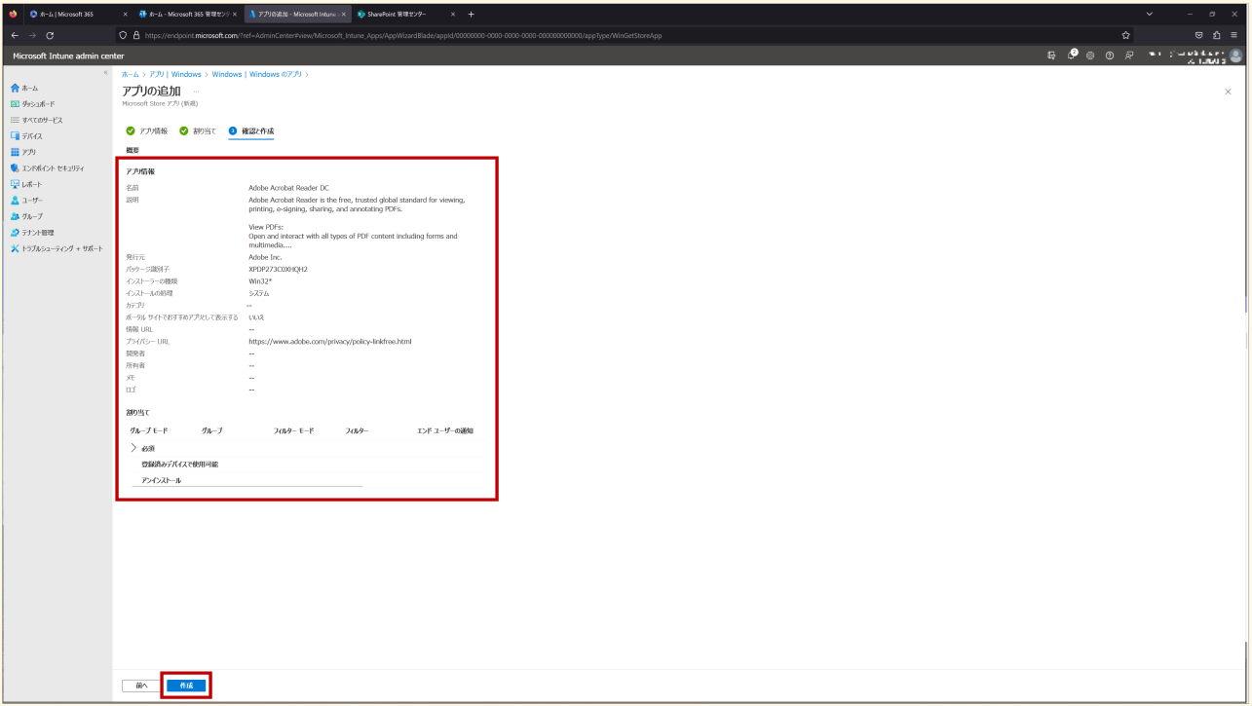Close the SharePoint 管理センター browser tab
This screenshot has width=1252, height=706.
point(453,14)
